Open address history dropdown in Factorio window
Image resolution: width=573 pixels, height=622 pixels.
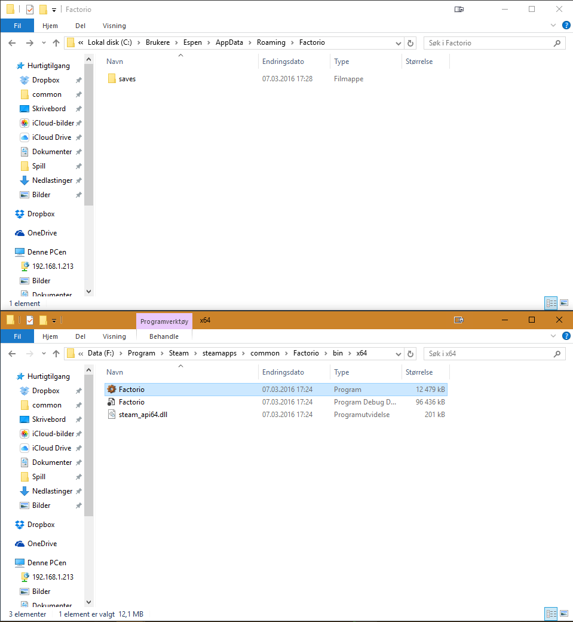click(399, 43)
